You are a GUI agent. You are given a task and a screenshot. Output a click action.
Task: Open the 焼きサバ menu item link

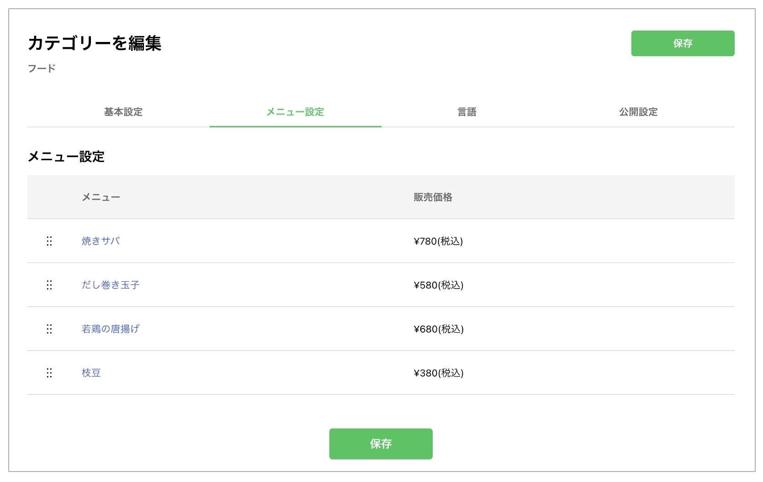coord(101,241)
